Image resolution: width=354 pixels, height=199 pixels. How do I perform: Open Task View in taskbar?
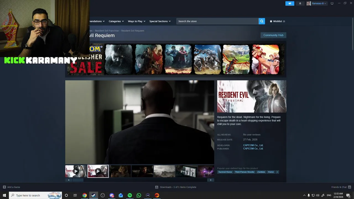click(x=75, y=195)
